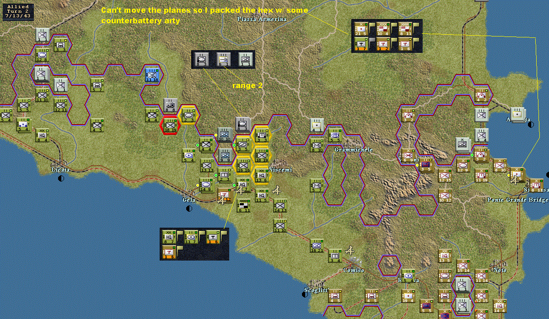
Task: Select the HQ 13-2 unit near Noto
Action: [x=444, y=256]
